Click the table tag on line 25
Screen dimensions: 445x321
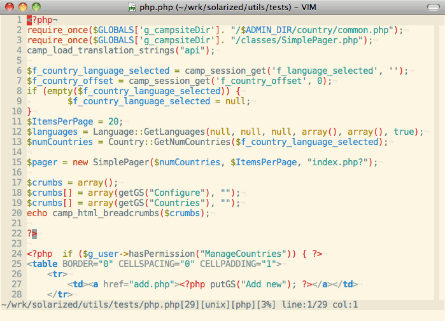coord(45,264)
